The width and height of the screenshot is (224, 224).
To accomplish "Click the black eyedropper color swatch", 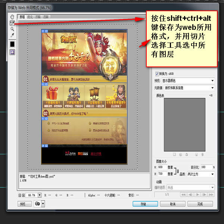I will pos(12,44).
